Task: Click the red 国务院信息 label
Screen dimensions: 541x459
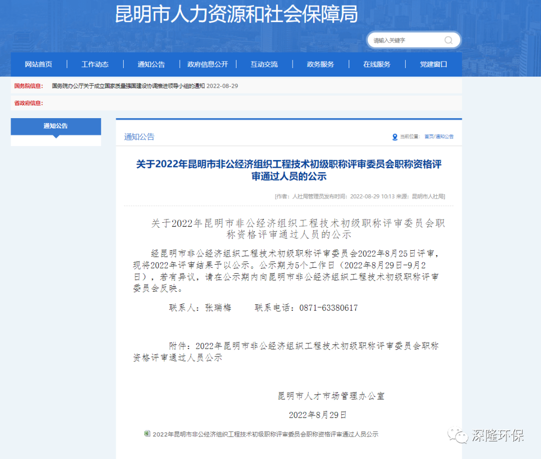Action: coord(29,86)
